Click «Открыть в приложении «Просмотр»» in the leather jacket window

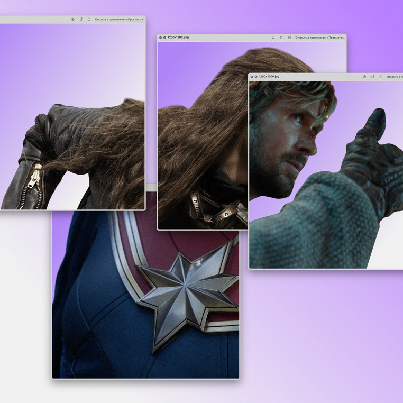[118, 19]
